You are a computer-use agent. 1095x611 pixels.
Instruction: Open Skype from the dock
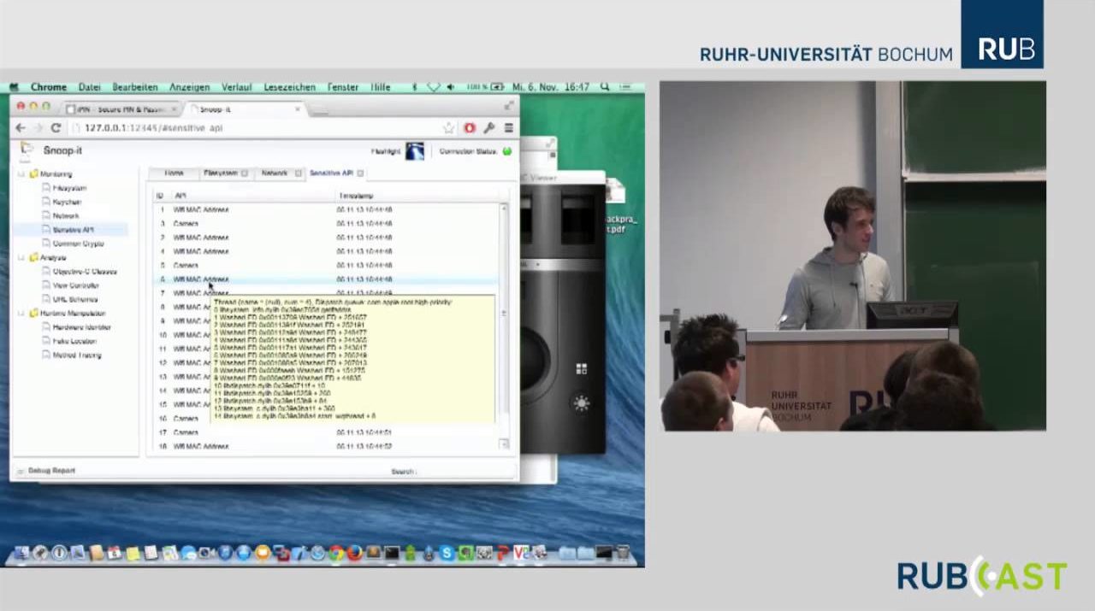(x=447, y=553)
